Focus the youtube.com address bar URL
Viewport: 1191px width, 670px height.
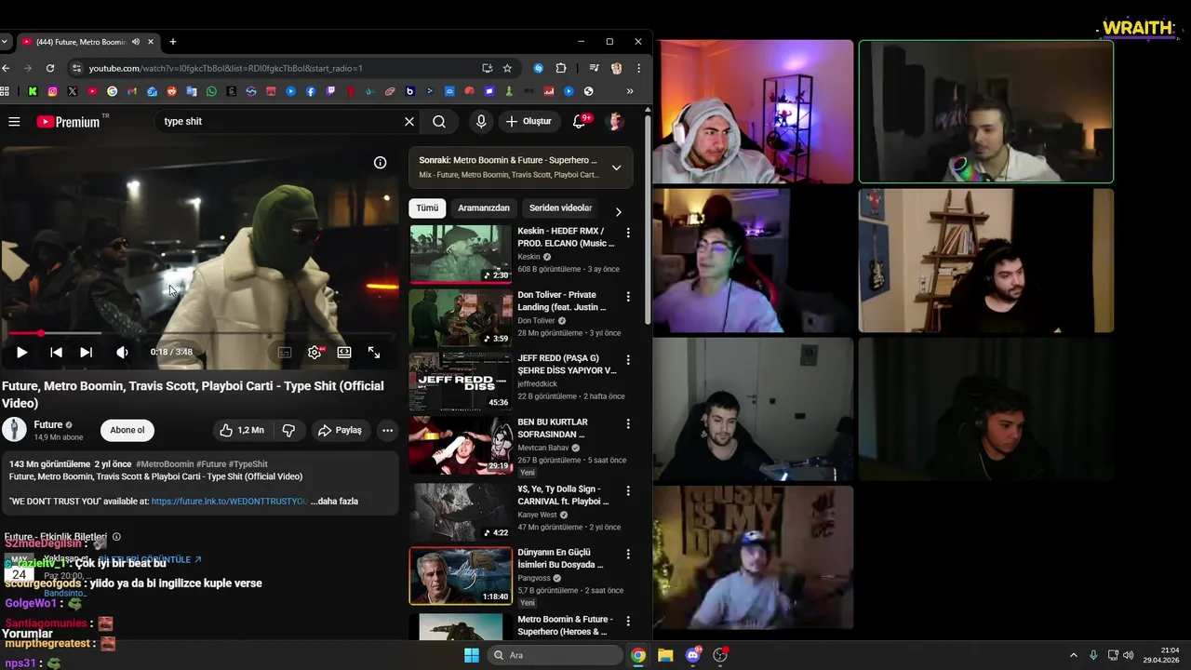(x=226, y=68)
